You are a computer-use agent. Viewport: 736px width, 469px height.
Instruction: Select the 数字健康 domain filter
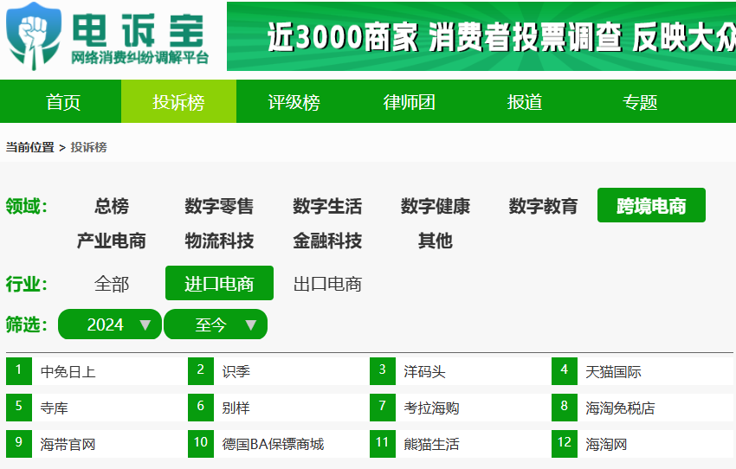[x=436, y=206]
